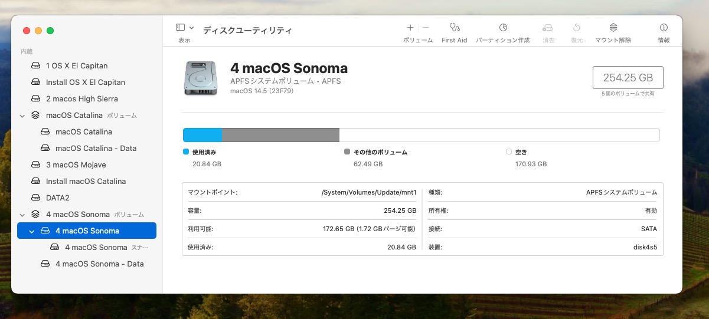Select 1 OS X El Capitan disk
The width and height of the screenshot is (709, 319).
(77, 66)
